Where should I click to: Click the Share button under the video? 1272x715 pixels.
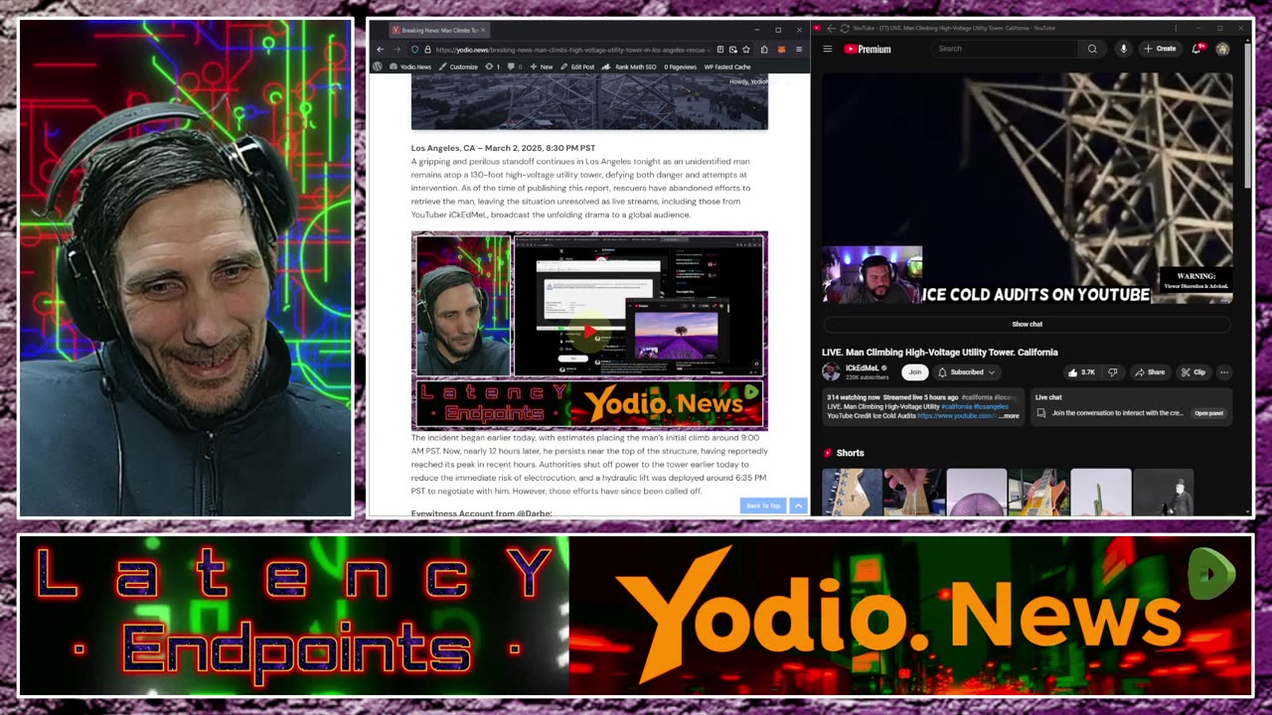(1150, 372)
